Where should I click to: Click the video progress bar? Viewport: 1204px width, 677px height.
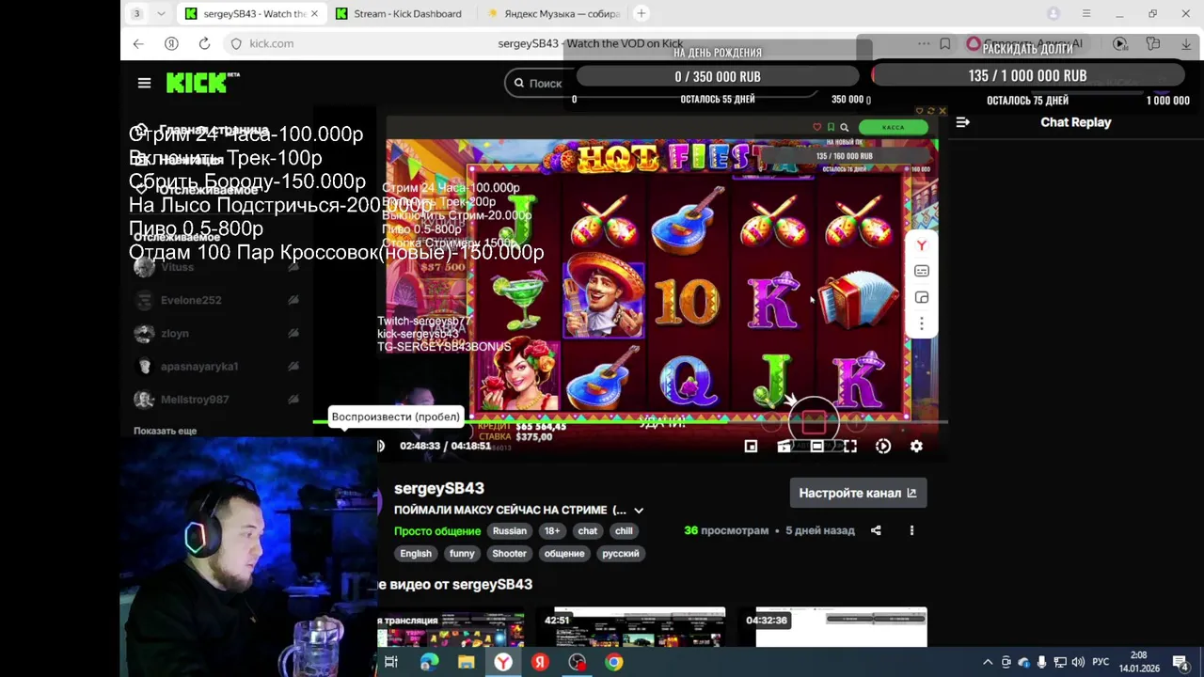(630, 421)
